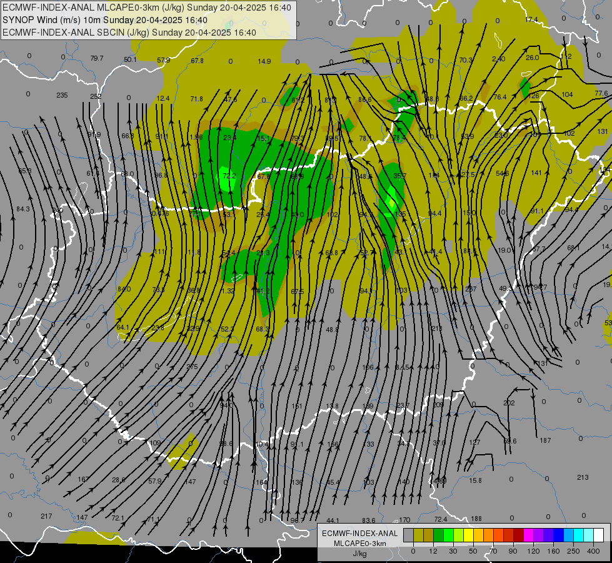Viewport: 612px width, 563px height.
Task: Click the map value '77.6'
Action: point(601,93)
